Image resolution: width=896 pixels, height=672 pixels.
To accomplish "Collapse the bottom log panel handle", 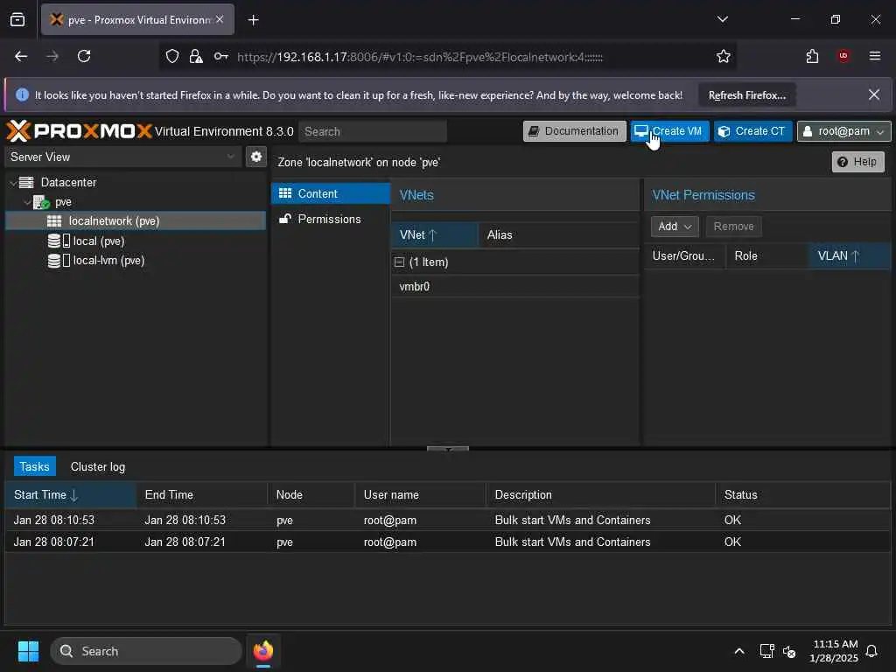I will point(447,449).
